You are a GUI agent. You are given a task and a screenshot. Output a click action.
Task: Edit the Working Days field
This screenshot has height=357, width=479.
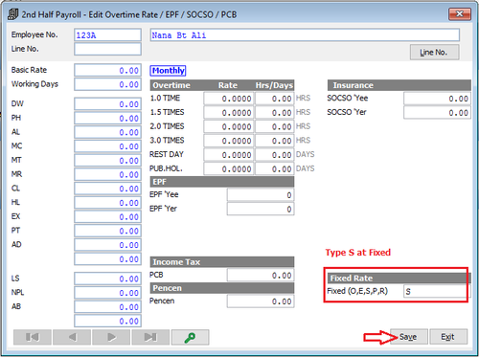[x=107, y=84]
